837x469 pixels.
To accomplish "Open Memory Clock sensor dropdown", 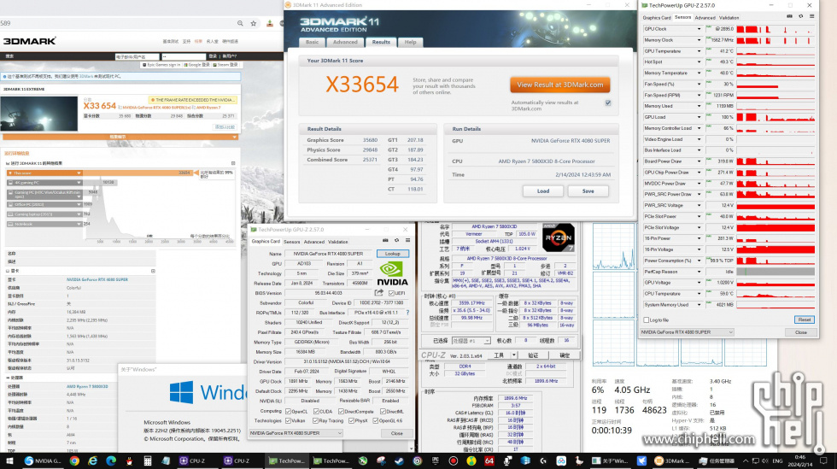I will (x=699, y=40).
